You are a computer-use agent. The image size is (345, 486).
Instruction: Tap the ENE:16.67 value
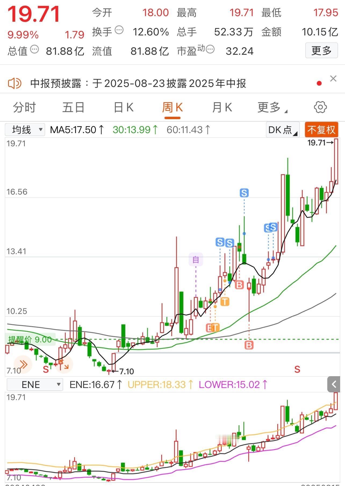[x=96, y=385]
